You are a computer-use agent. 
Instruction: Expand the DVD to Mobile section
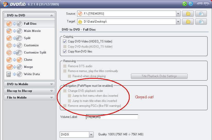pyautogui.click(x=51, y=84)
